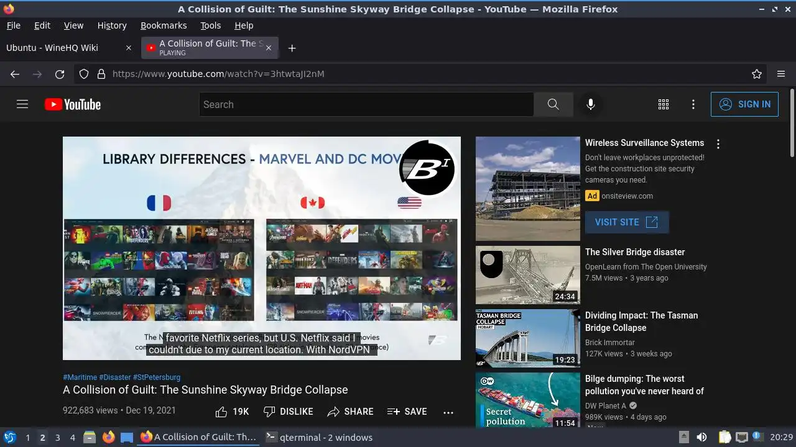Click Dividing Impact: The Tasman Bridge Collapse title
Image resolution: width=796 pixels, height=447 pixels.
641,322
